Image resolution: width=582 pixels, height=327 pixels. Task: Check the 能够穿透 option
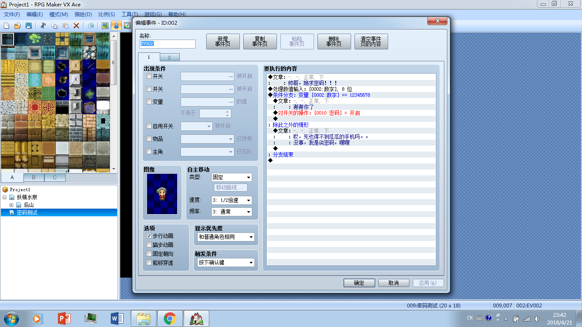pyautogui.click(x=149, y=263)
